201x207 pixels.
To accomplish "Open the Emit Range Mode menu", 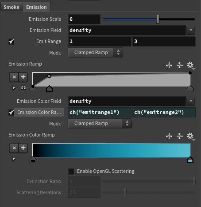I will pyautogui.click(x=95, y=52).
